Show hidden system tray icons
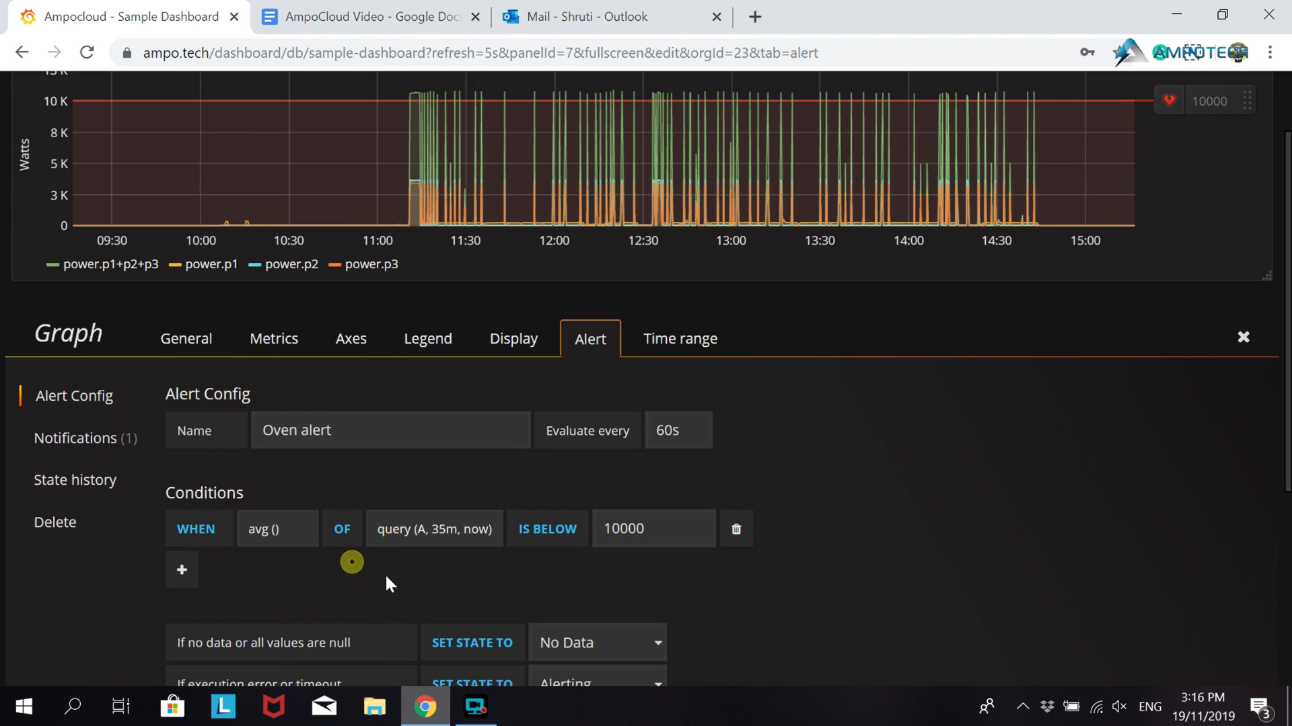This screenshot has height=726, width=1292. (1023, 707)
